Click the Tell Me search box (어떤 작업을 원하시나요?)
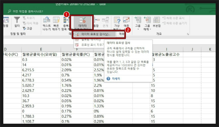219x127 pixels. click(28, 12)
